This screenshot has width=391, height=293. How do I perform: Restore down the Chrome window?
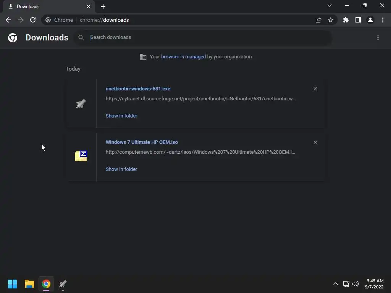[365, 5]
